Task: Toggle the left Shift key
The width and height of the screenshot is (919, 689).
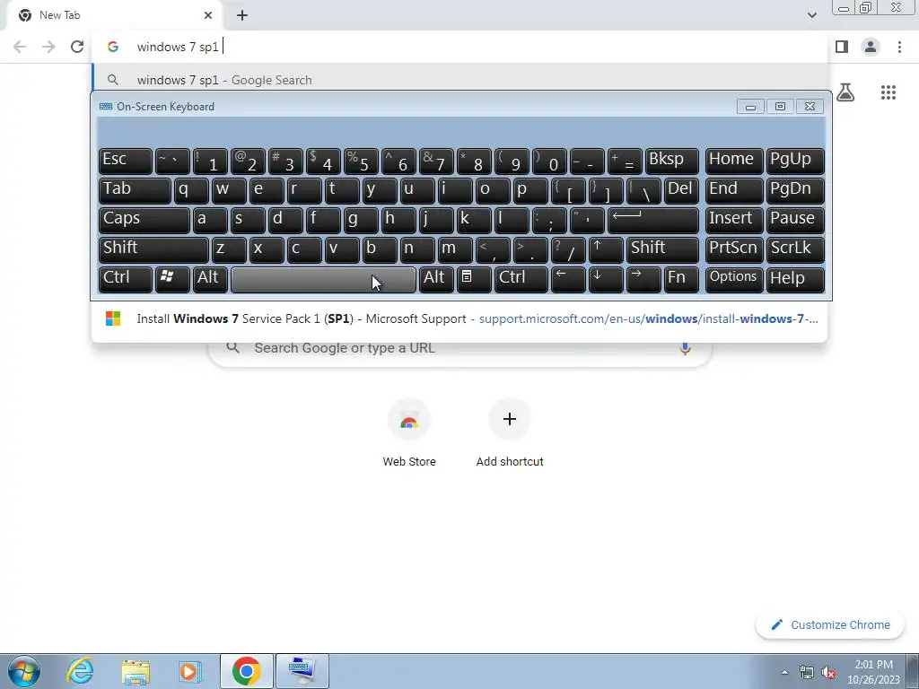Action: 153,249
